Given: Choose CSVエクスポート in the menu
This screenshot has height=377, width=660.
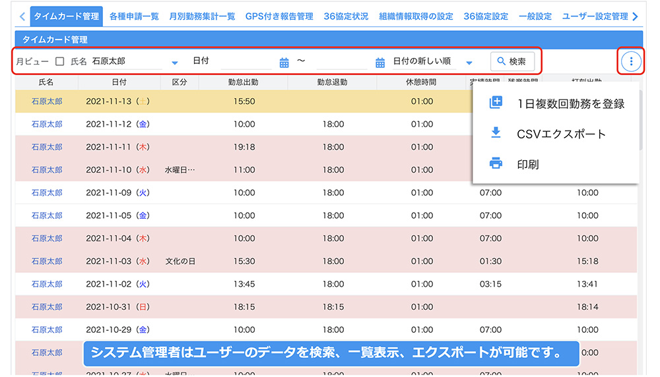Looking at the screenshot, I should pyautogui.click(x=556, y=134).
